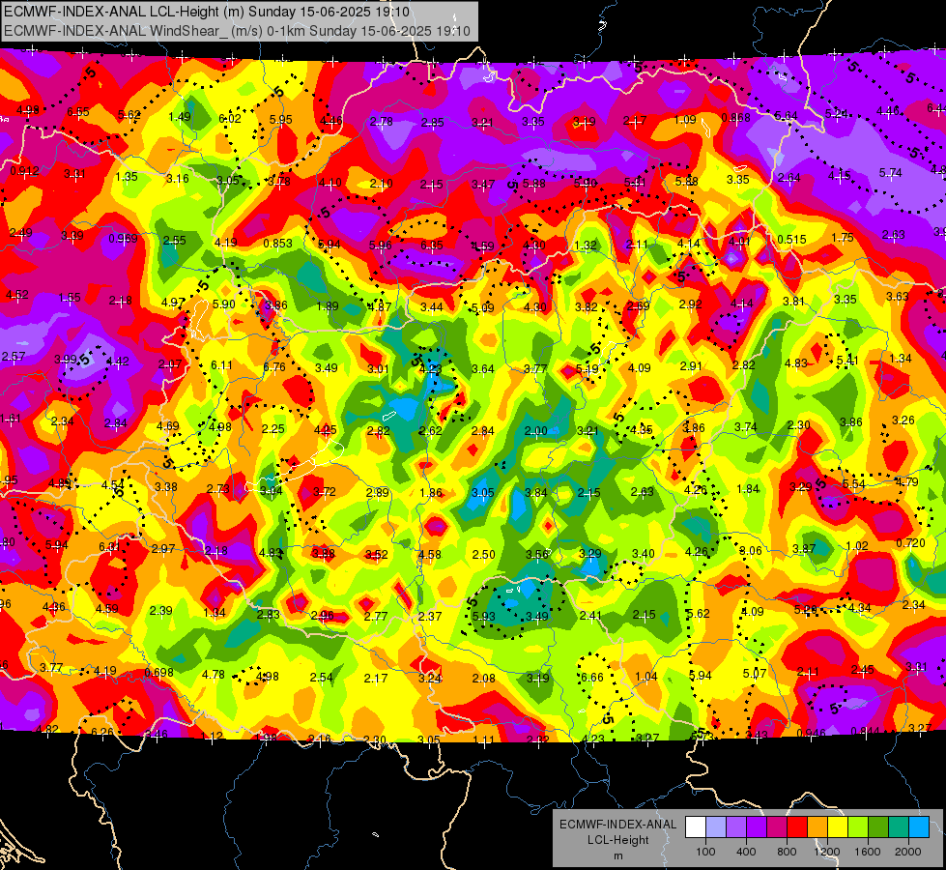This screenshot has height=870, width=946.
Task: Click the dark green legend swatch
Action: [x=878, y=827]
